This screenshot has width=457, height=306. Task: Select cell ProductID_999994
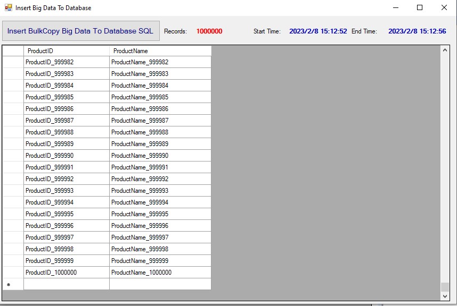click(x=67, y=202)
